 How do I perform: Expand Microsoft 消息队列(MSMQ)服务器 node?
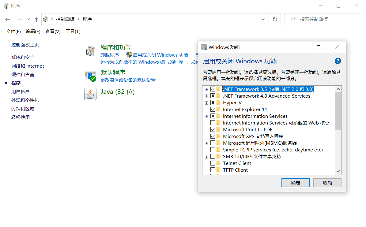tap(206, 143)
